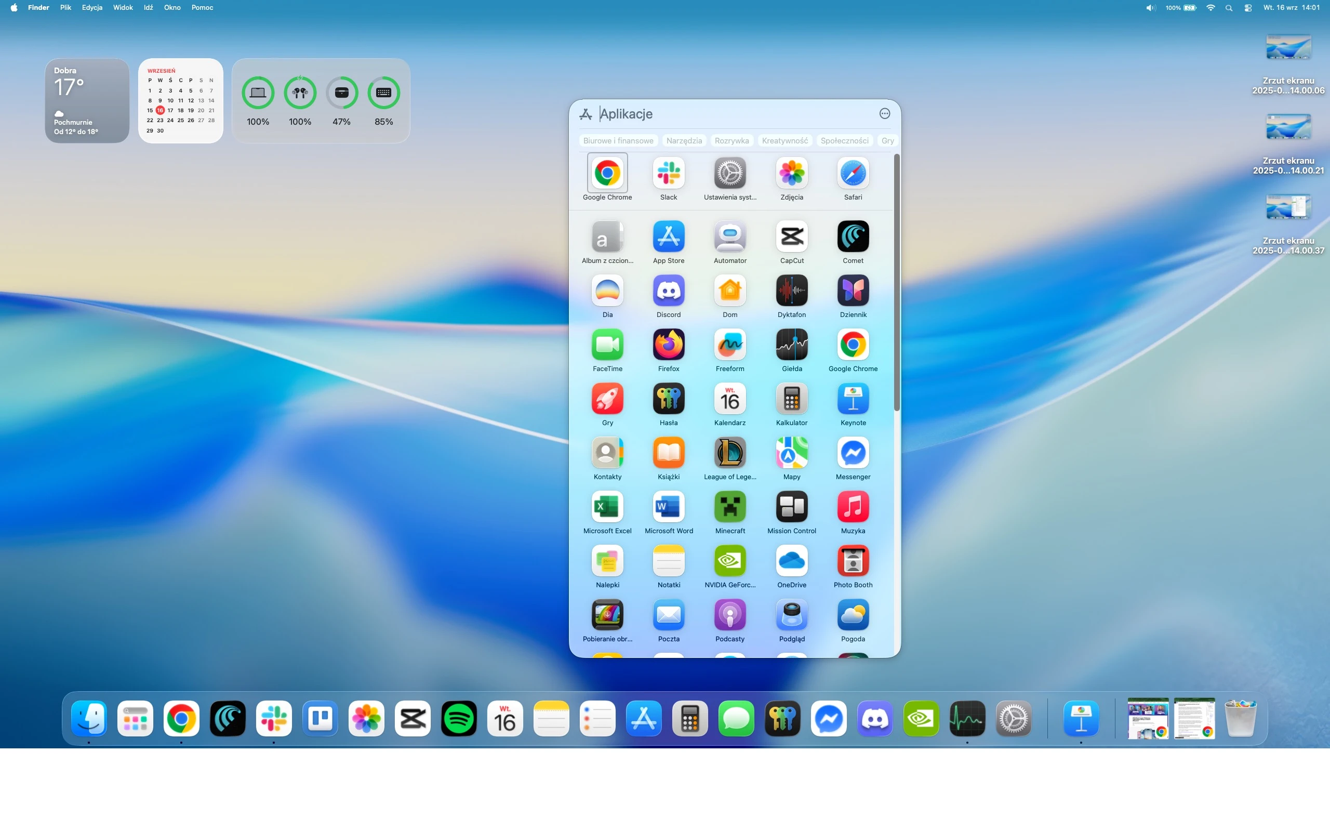1330x818 pixels.
Task: Click the Aplikacje panel scrollbar
Action: click(896, 283)
